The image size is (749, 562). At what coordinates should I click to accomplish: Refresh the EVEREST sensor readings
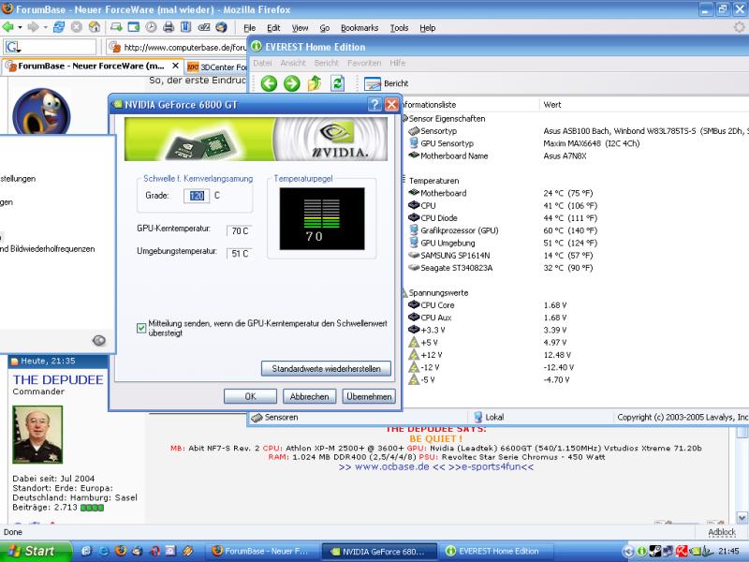point(337,83)
